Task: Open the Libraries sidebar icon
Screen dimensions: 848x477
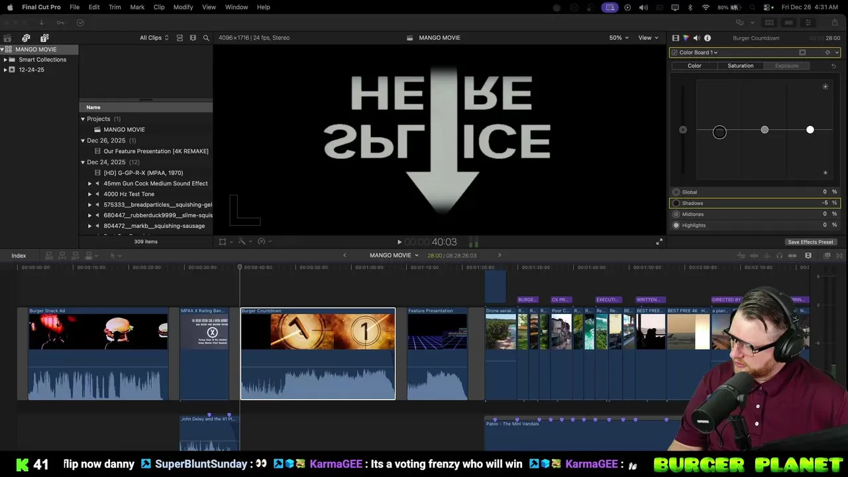Action: point(7,38)
